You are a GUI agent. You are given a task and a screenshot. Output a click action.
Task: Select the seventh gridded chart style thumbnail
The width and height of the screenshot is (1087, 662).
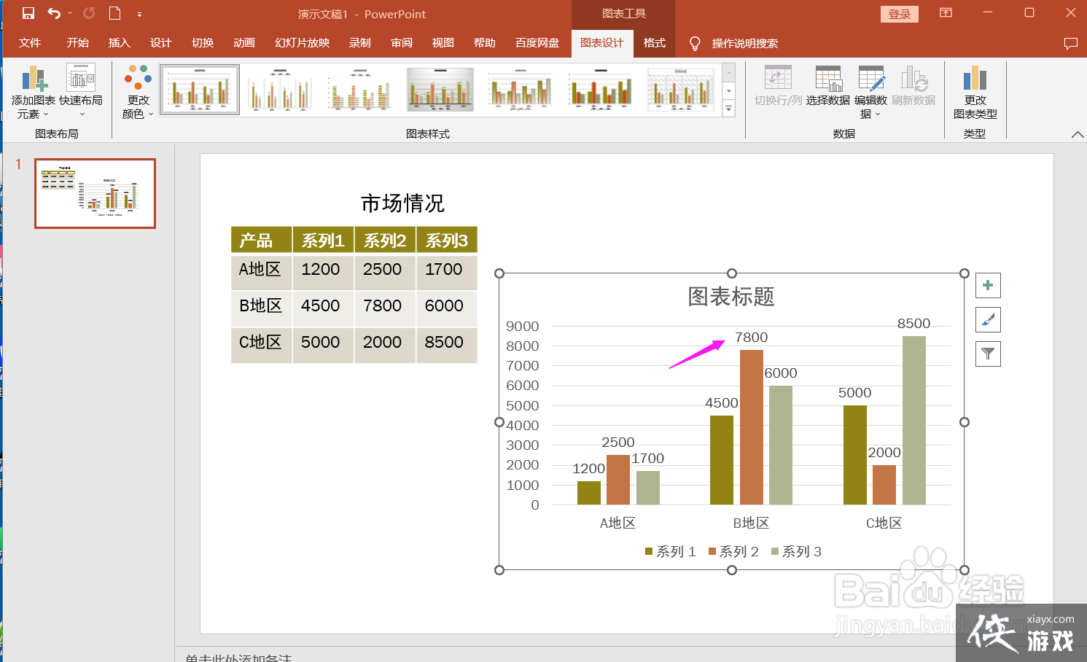(681, 89)
